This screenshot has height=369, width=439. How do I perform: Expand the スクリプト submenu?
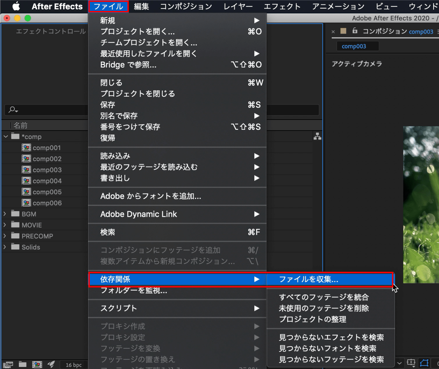[x=177, y=308]
